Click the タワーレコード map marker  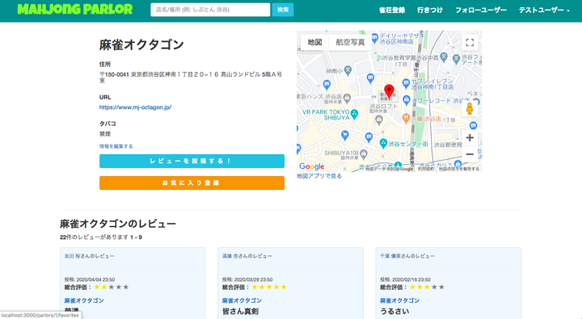click(407, 99)
